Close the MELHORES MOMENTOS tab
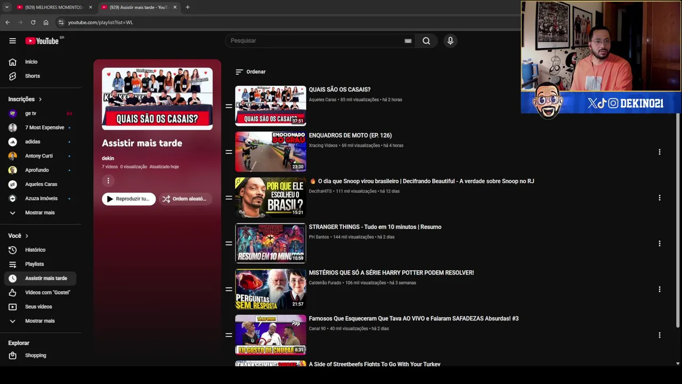This screenshot has height=384, width=682. point(90,7)
